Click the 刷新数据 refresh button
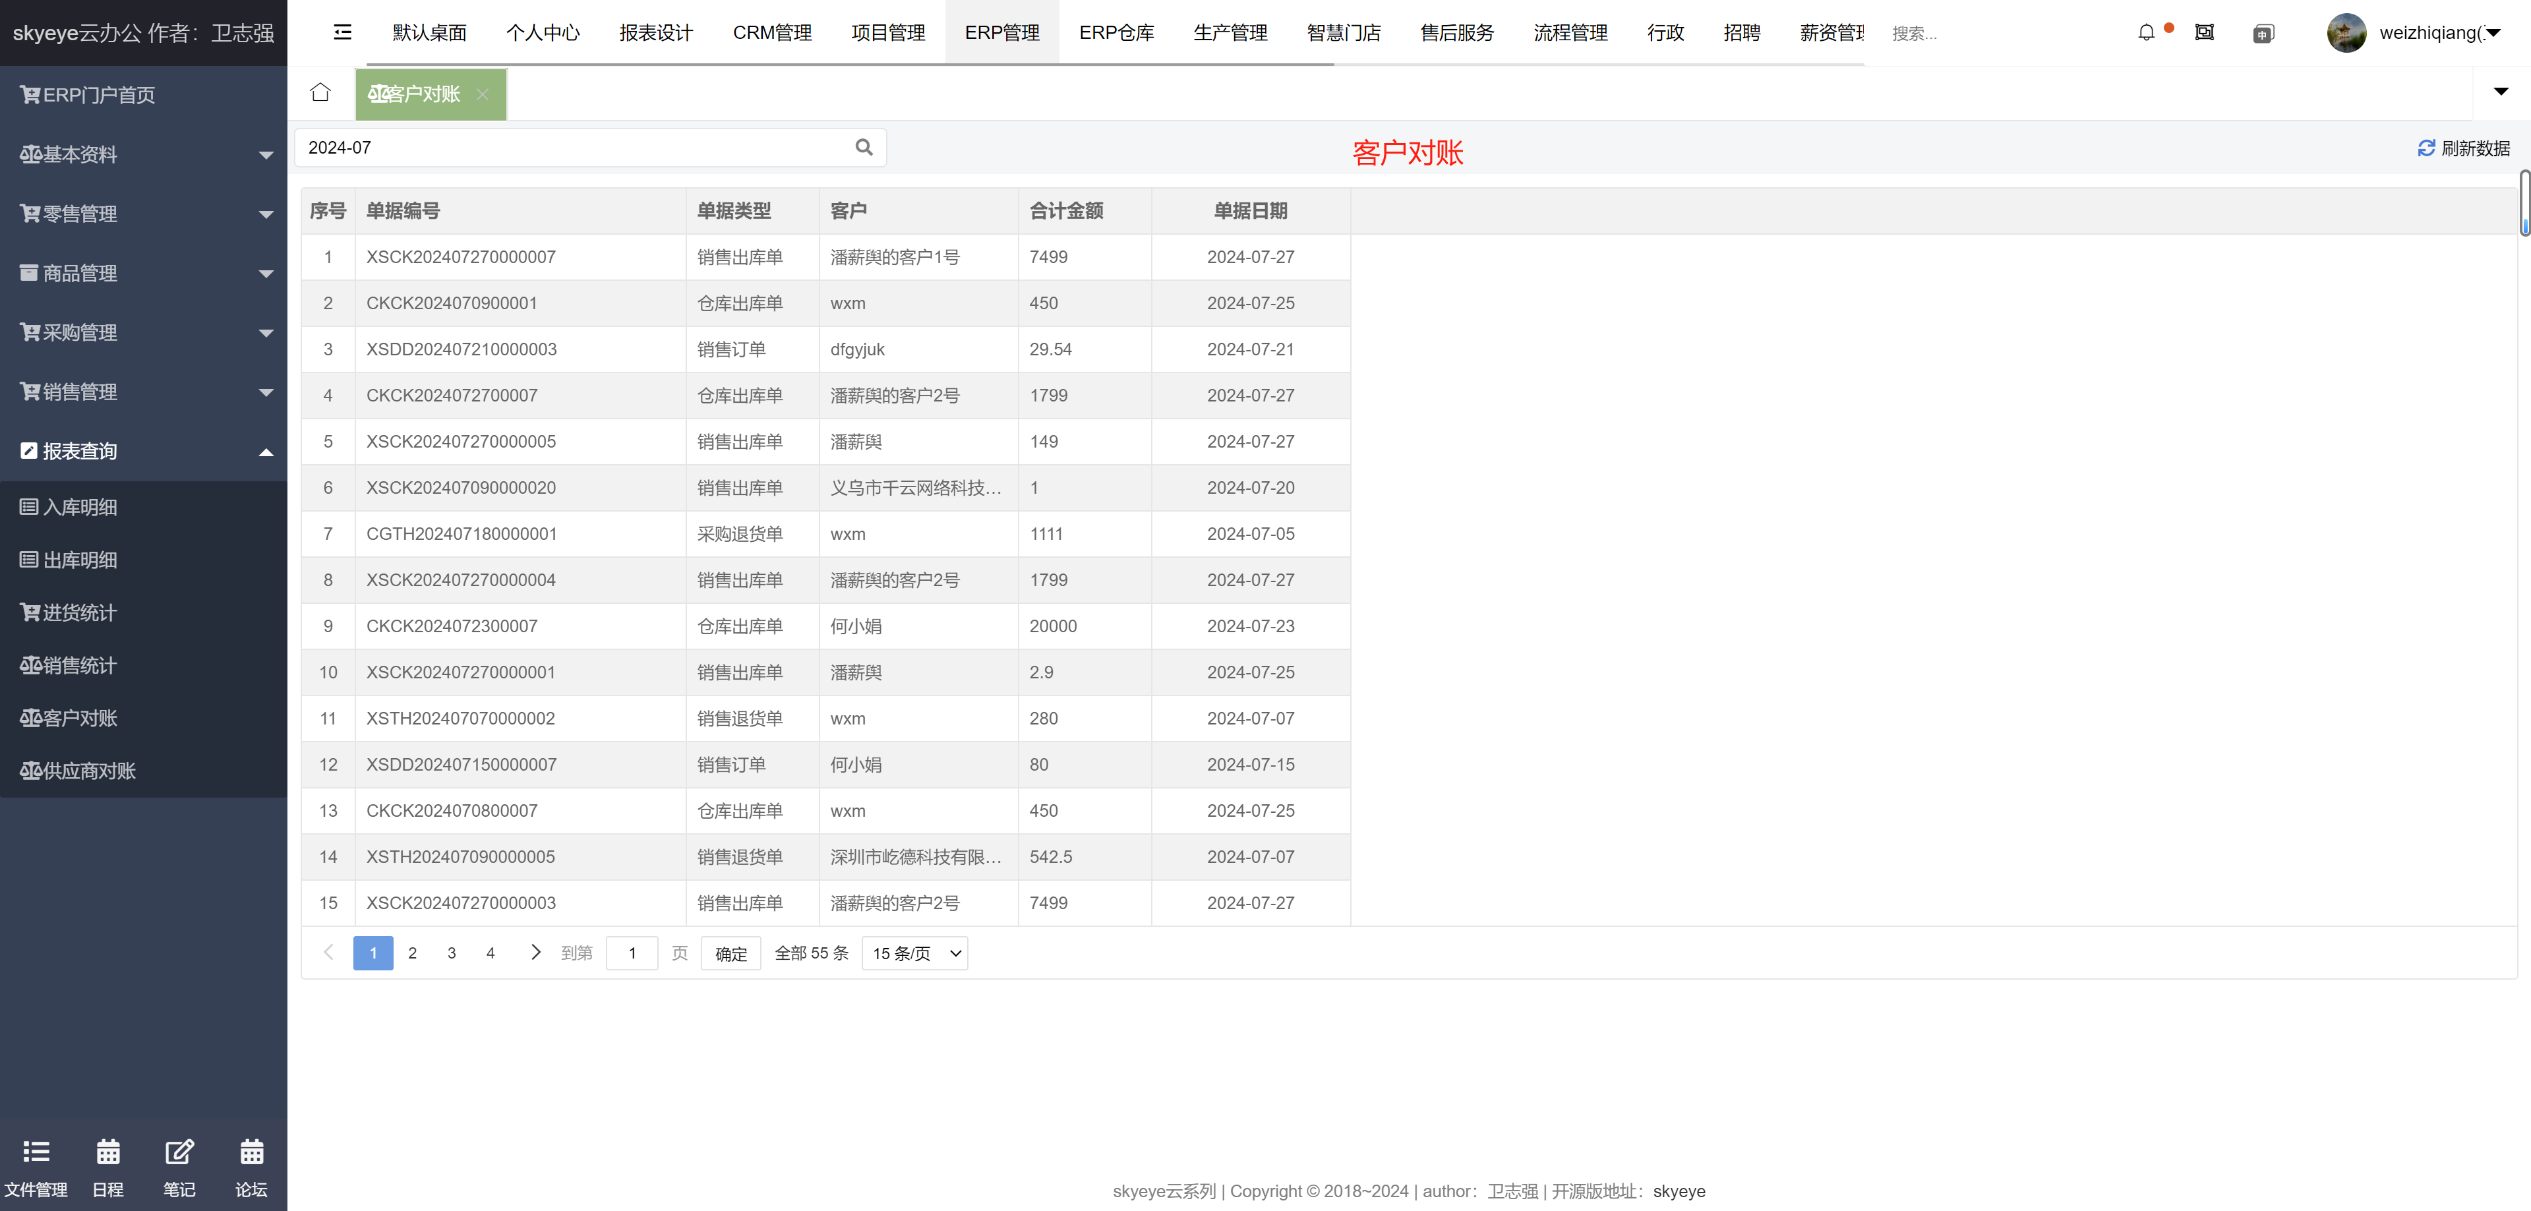Image resolution: width=2531 pixels, height=1211 pixels. coord(2463,148)
